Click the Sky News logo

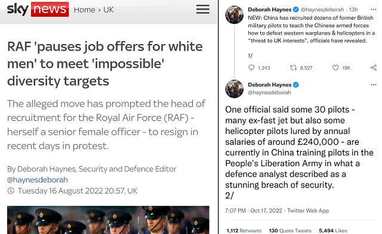38,10
